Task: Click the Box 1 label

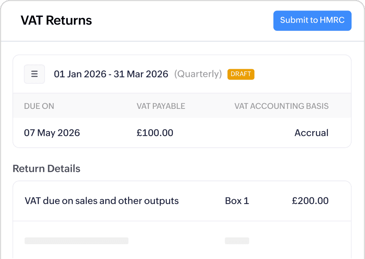Action: (x=237, y=201)
